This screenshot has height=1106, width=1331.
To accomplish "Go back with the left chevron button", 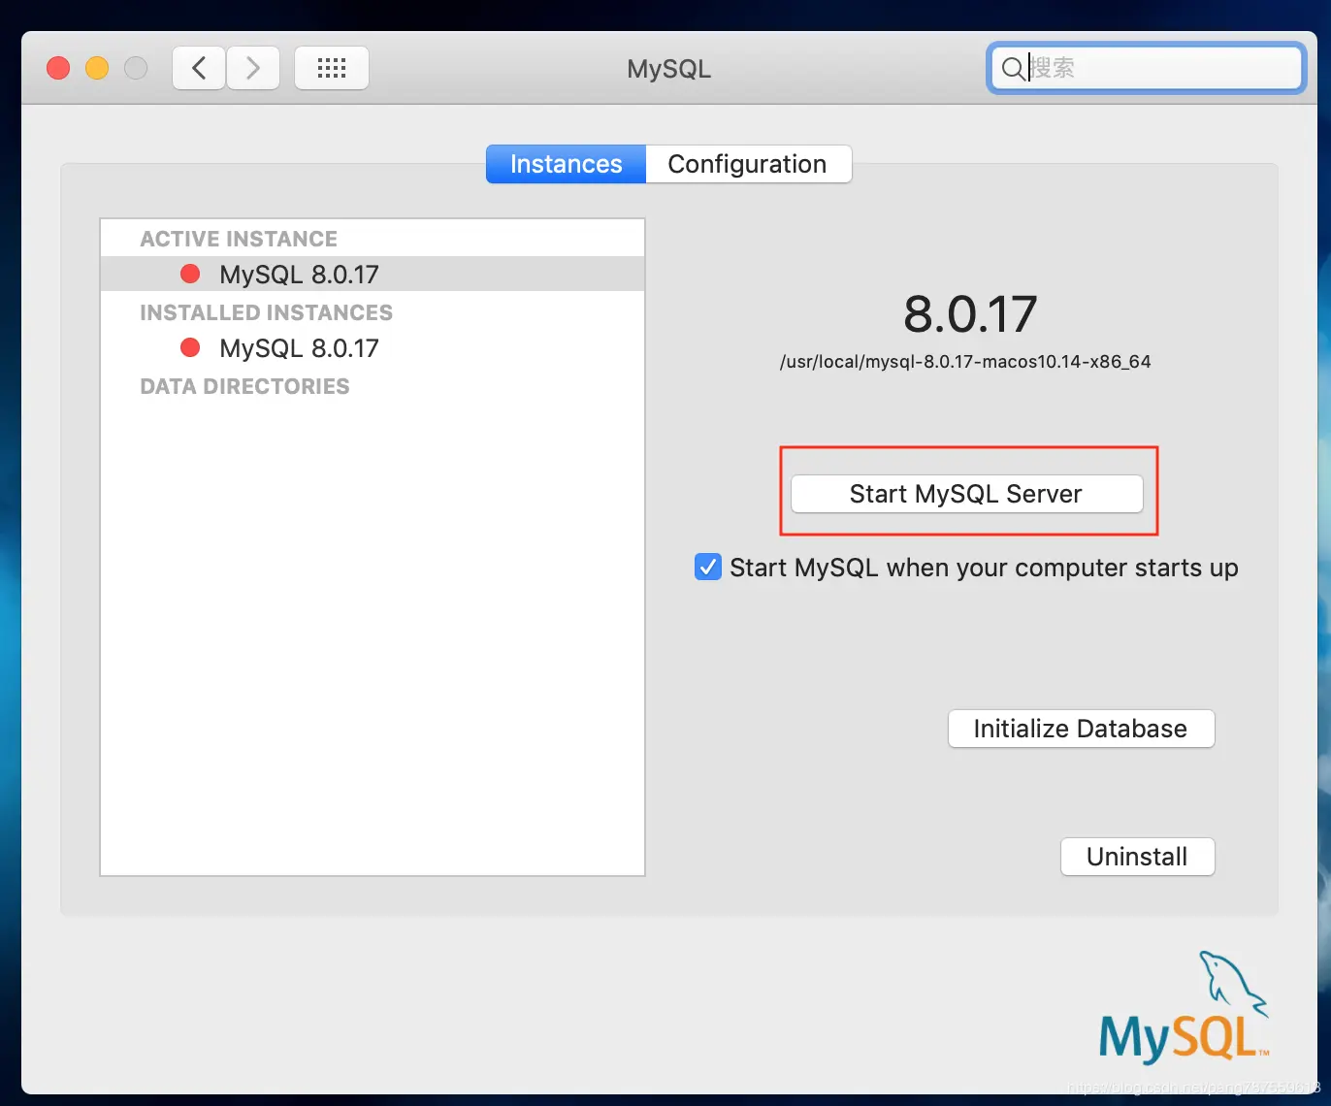I will coord(199,68).
